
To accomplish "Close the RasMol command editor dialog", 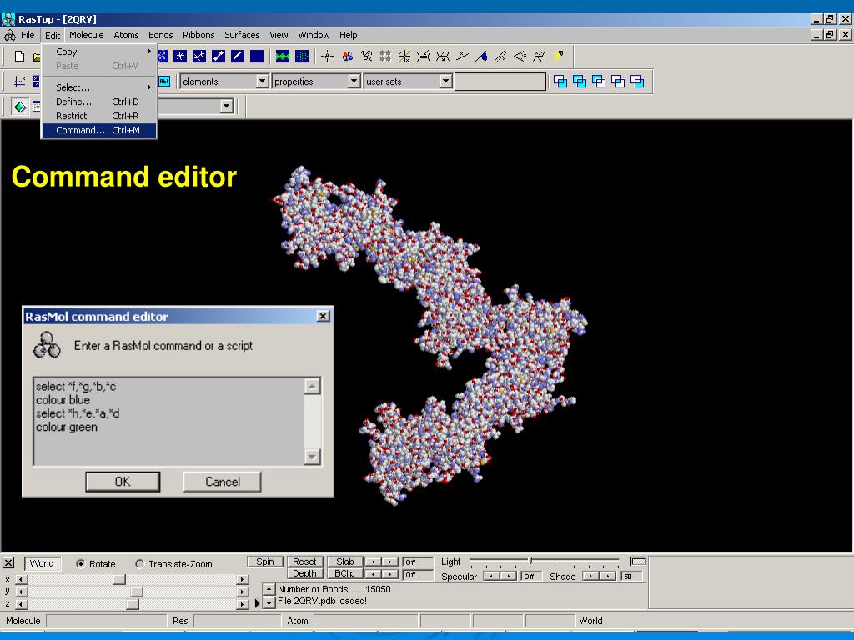I will pos(323,316).
